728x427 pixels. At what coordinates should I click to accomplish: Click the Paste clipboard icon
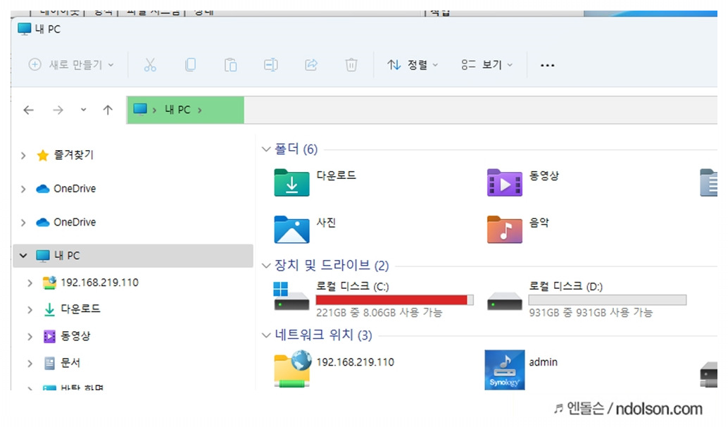point(230,65)
